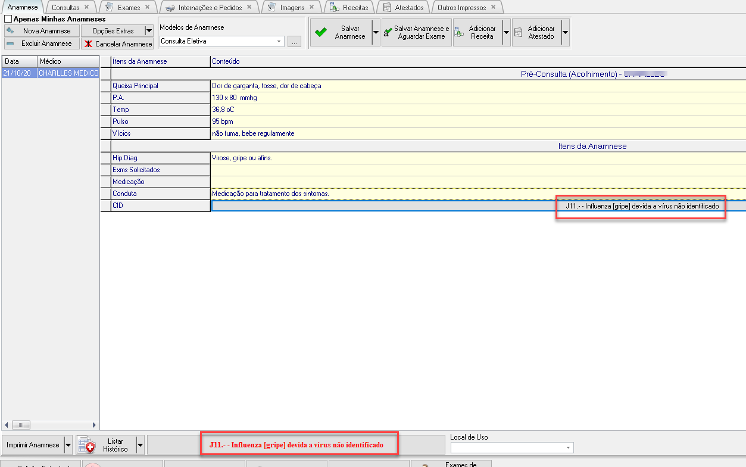Open the Modelos de Anamnese combo box
This screenshot has height=467, width=746.
(x=280, y=42)
